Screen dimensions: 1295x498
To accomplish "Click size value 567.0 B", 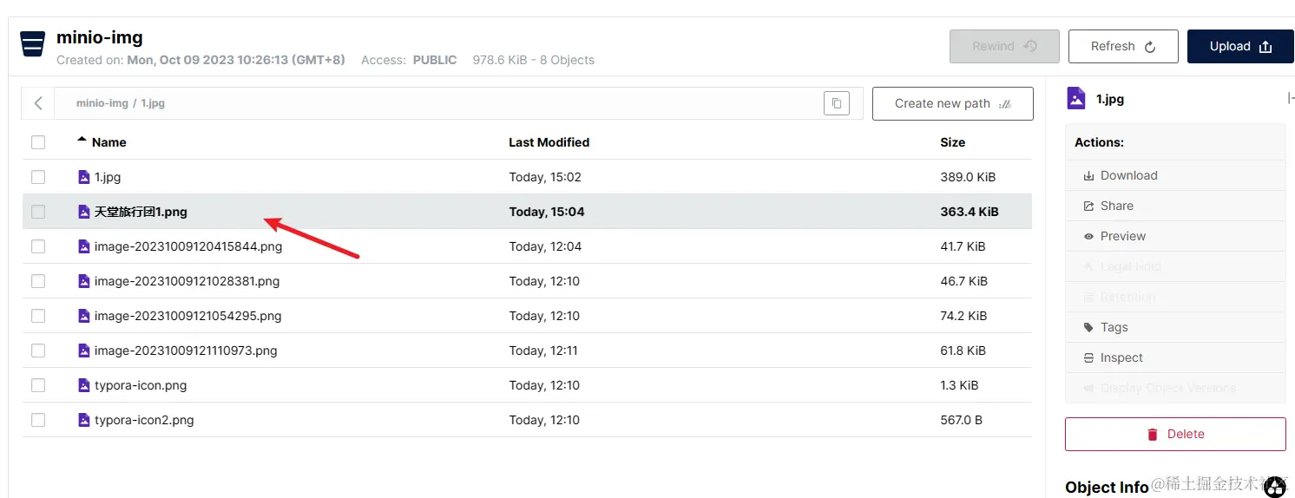I will 961,420.
